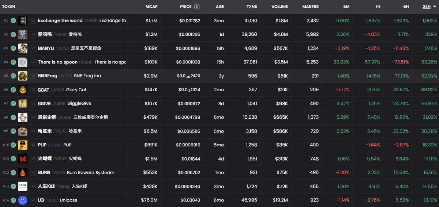Click the -73.51% 6H value
This screenshot has width=439, height=207.
[x=400, y=62]
